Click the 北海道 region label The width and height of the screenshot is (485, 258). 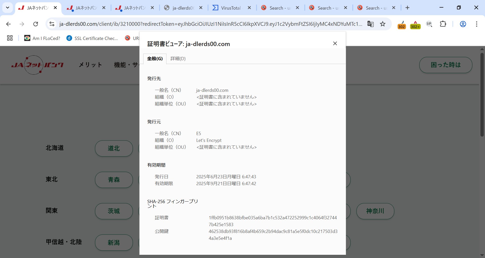pyautogui.click(x=55, y=148)
